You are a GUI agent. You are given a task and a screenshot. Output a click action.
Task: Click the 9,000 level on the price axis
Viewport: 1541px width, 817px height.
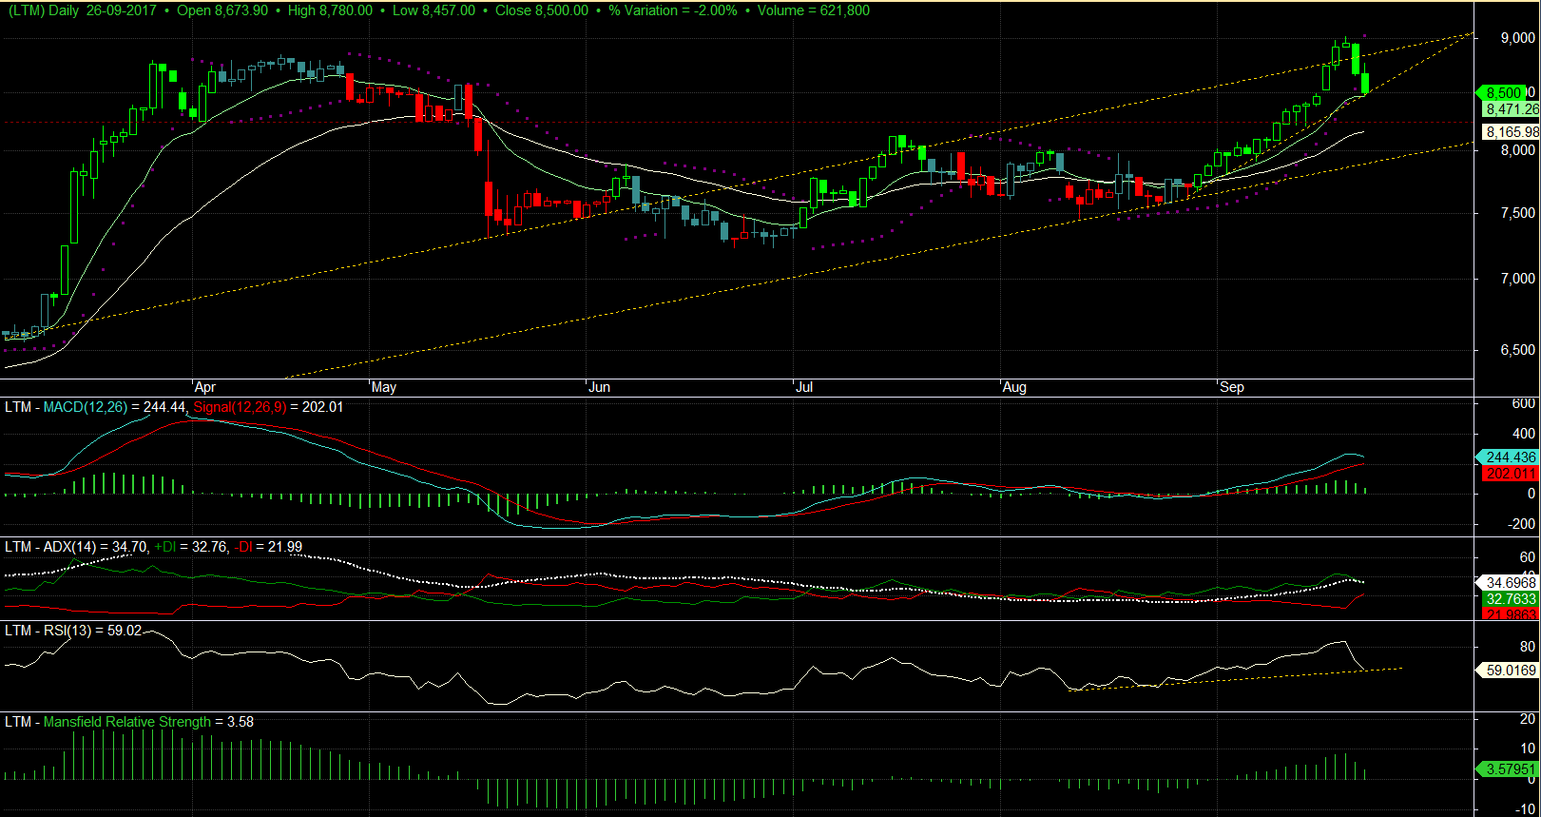[1517, 38]
